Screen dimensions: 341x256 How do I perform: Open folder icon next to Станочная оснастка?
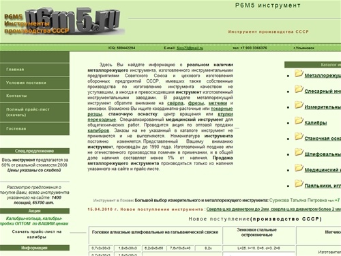pyautogui.click(x=299, y=137)
